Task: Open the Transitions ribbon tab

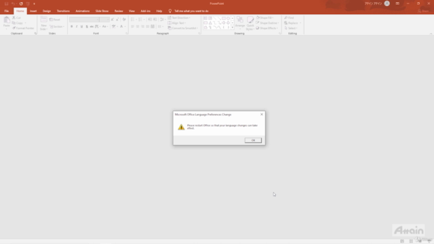Action: (x=63, y=11)
